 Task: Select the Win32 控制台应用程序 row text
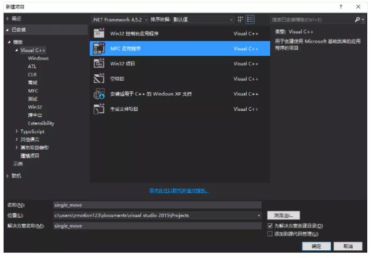[134, 34]
